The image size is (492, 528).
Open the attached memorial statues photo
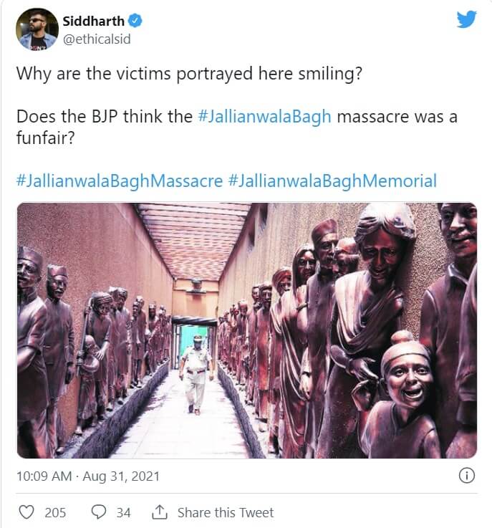coord(246,330)
